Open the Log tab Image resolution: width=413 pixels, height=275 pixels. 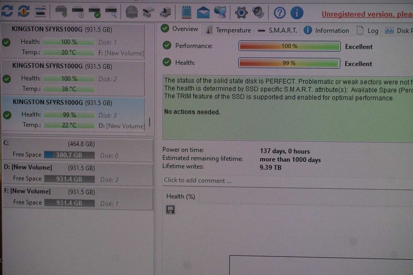pyautogui.click(x=368, y=31)
